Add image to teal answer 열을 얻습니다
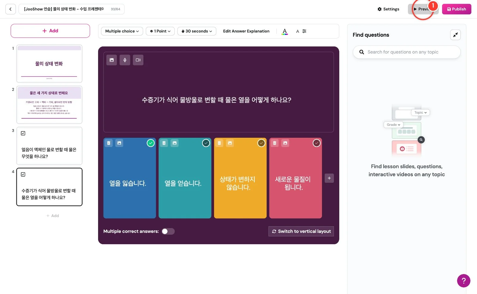The image size is (477, 294). [x=174, y=143]
